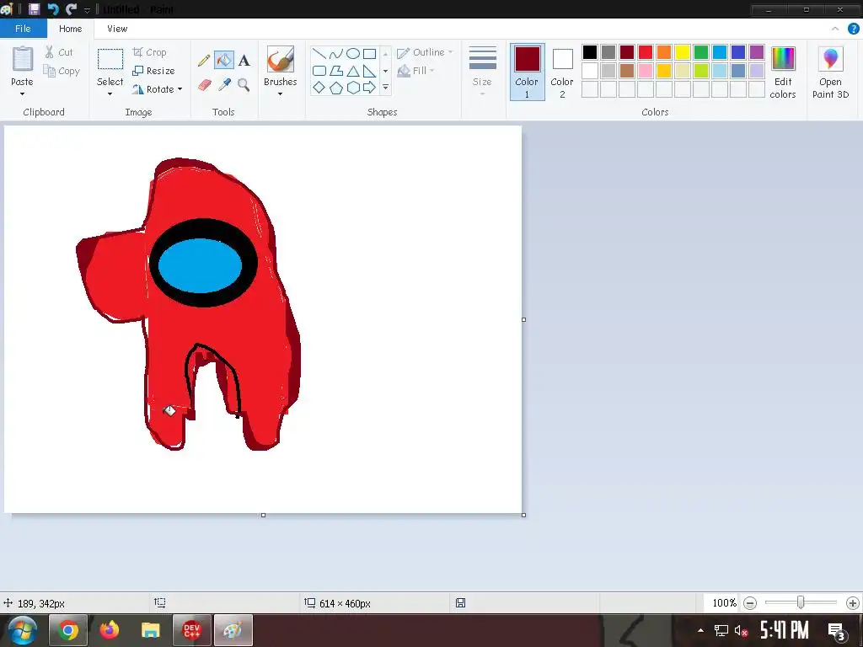Image resolution: width=863 pixels, height=647 pixels.
Task: Click the Cut button
Action: (x=58, y=52)
